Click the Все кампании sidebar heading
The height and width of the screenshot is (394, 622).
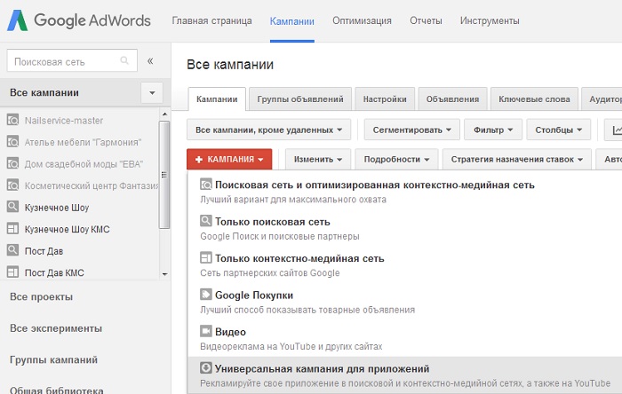pos(44,92)
